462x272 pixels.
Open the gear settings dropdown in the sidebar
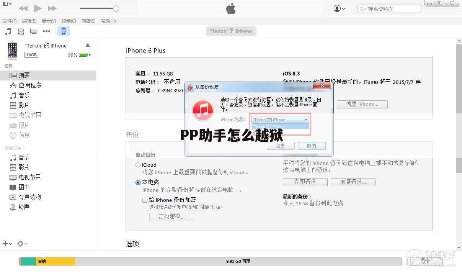pyautogui.click(x=22, y=244)
